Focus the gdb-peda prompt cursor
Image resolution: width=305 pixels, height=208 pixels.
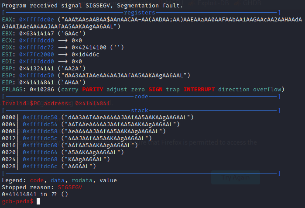[x=38, y=201]
